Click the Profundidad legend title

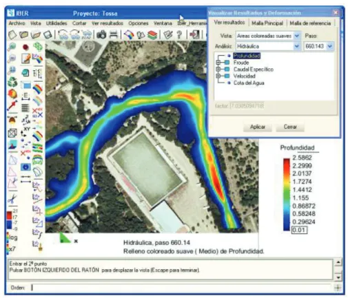[x=297, y=148]
